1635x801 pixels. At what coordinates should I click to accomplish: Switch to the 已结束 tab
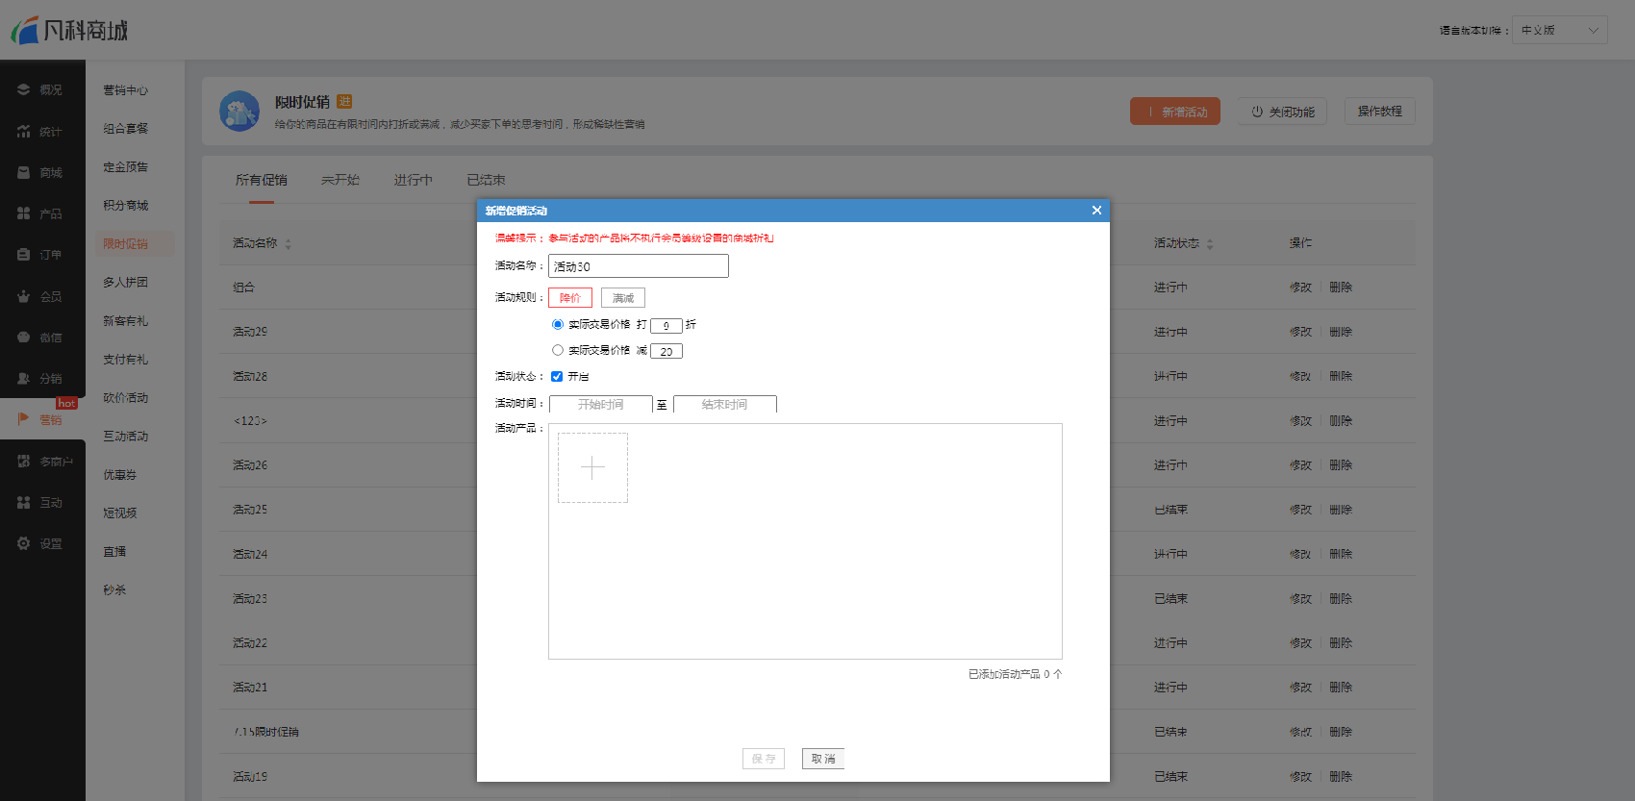[486, 180]
